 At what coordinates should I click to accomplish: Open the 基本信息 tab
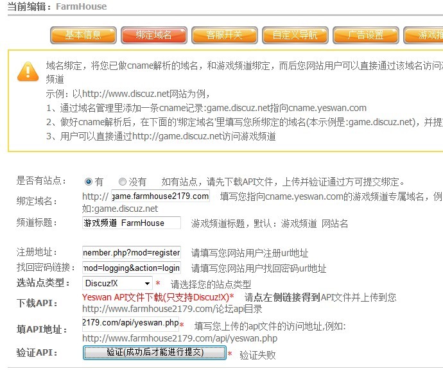point(83,35)
